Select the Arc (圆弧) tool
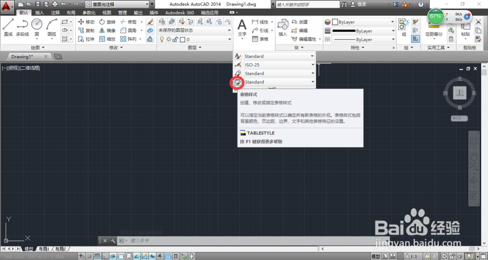The image size is (488, 260). coord(52,27)
